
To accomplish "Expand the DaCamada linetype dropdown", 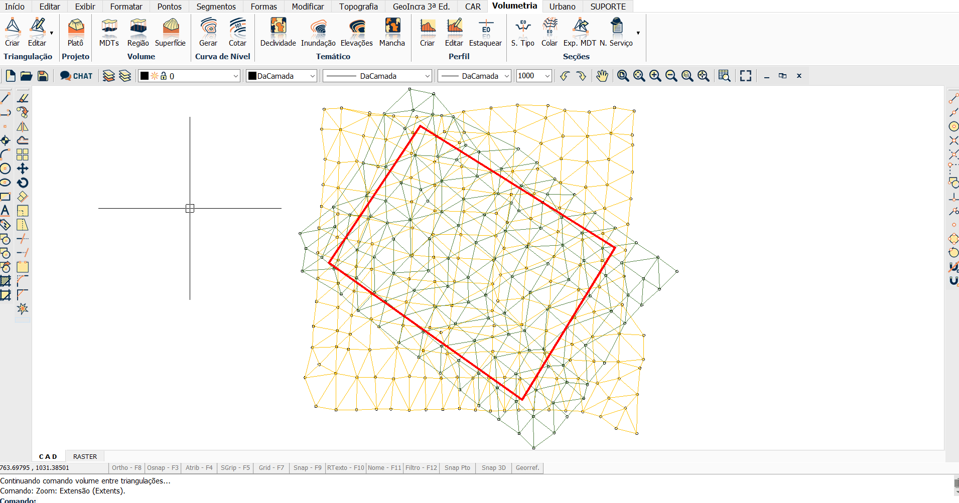I will coord(427,76).
